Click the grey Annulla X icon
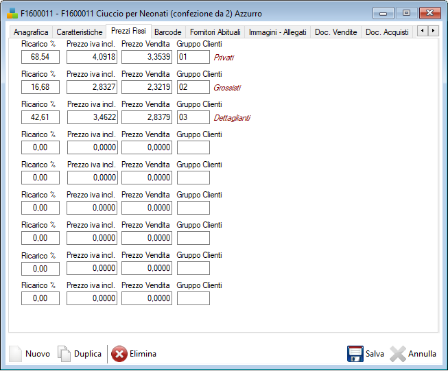 click(x=398, y=354)
